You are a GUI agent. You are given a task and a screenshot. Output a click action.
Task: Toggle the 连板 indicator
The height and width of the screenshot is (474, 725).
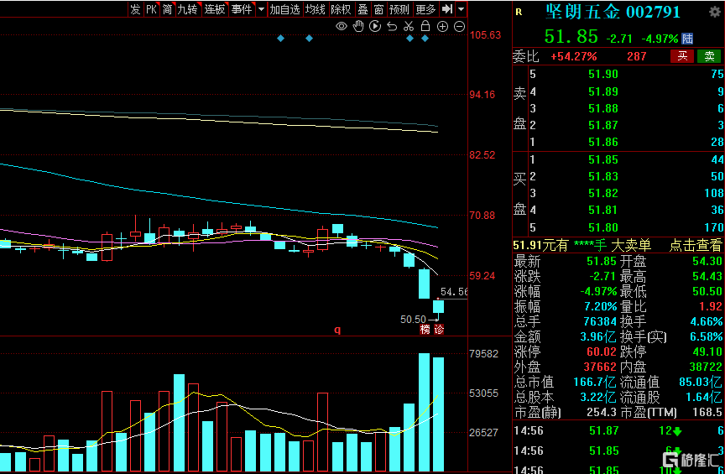point(215,8)
